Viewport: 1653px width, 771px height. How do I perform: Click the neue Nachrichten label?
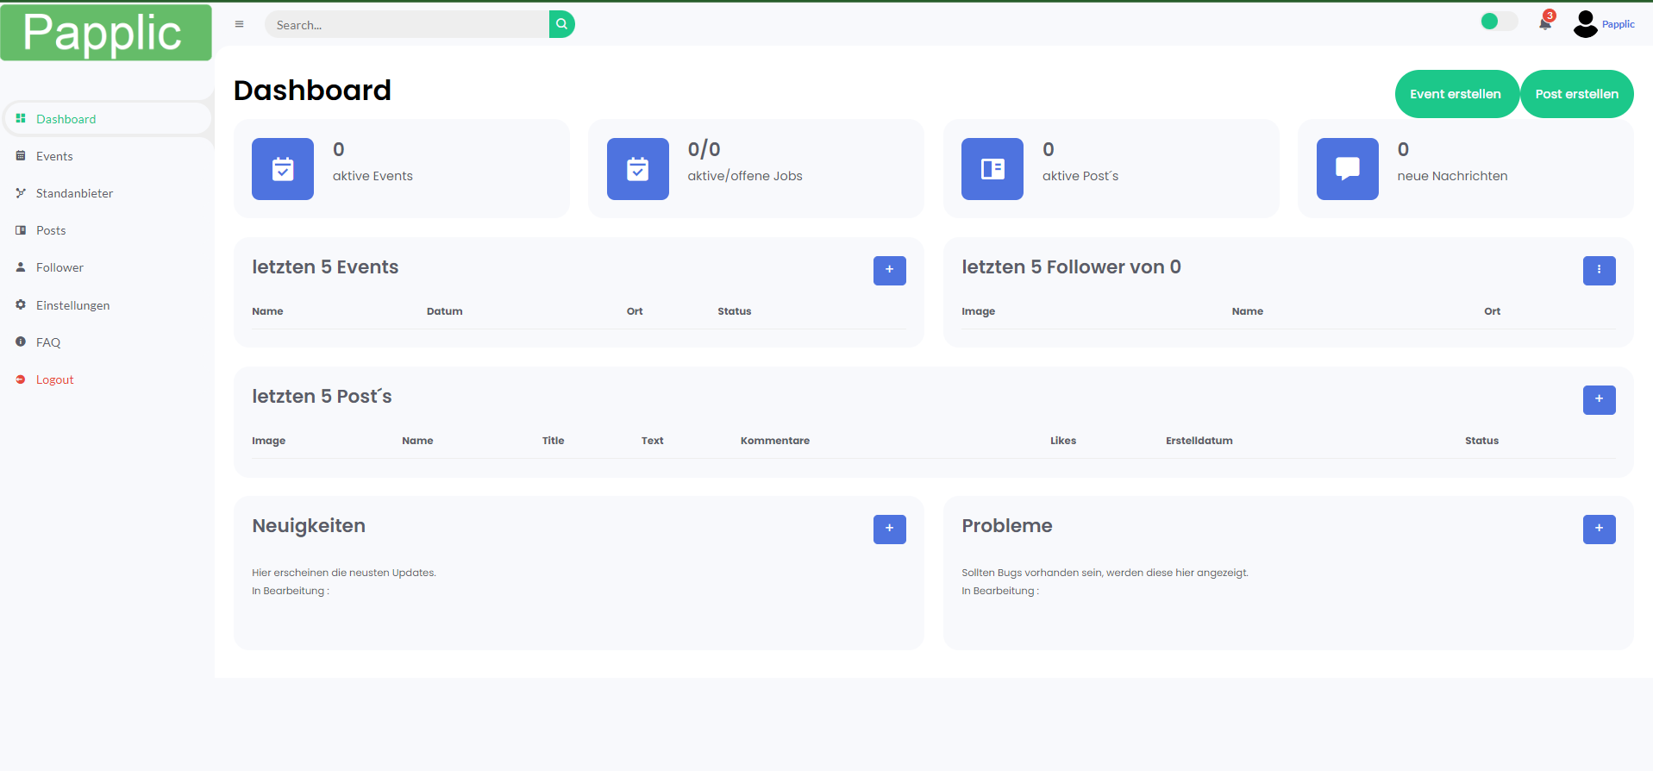point(1453,176)
